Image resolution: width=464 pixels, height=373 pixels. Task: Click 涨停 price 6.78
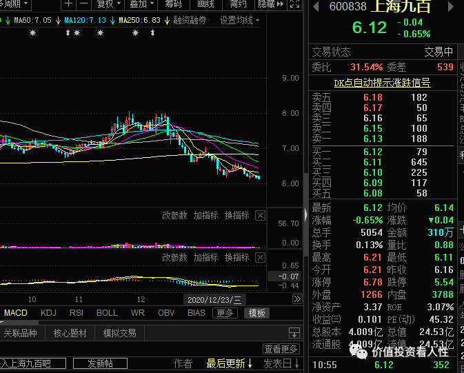(373, 282)
